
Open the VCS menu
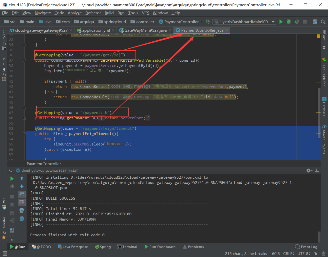tap(145, 13)
